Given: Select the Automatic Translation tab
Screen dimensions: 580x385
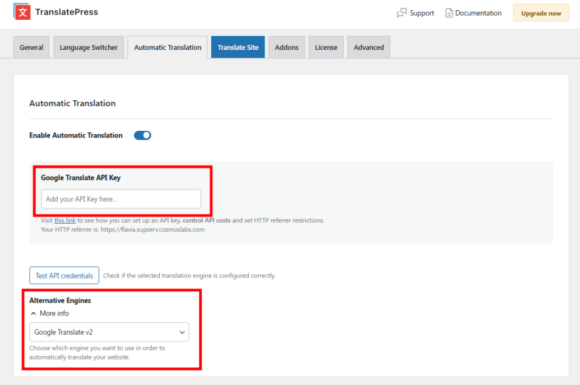Looking at the screenshot, I should (x=167, y=47).
